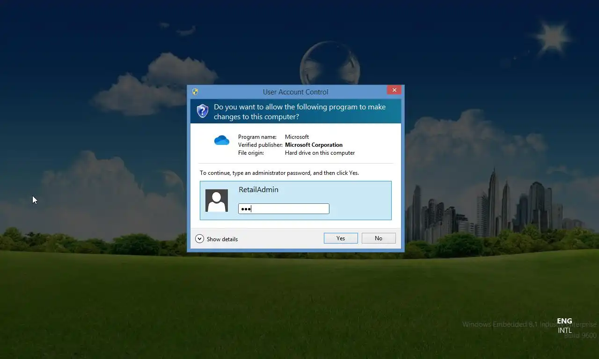Click the 'File origin:' label
Image resolution: width=599 pixels, height=359 pixels.
251,153
